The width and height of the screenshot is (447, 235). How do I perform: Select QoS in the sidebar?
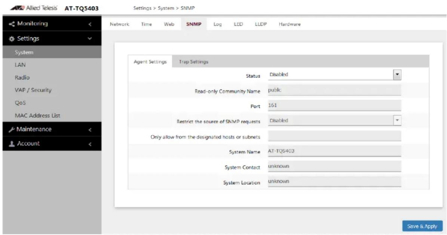[x=52, y=103]
